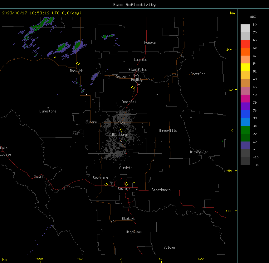Viewport: 269px width, 263px height.
Task: Click the Sylvan label
Action: [x=122, y=77]
